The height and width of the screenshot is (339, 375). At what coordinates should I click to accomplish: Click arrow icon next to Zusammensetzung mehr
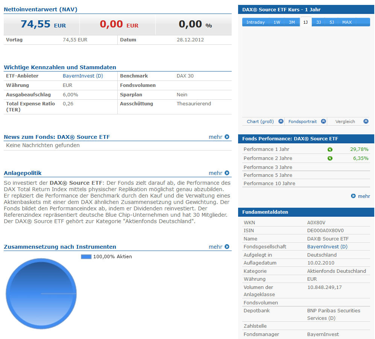click(227, 247)
